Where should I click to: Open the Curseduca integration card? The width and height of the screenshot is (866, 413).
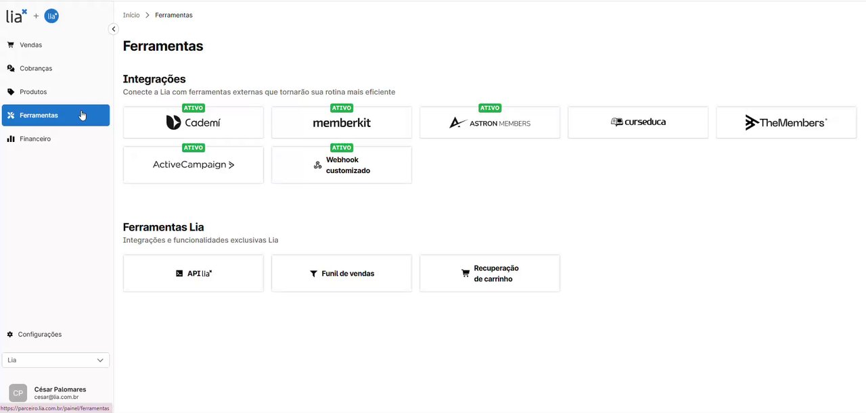point(637,122)
